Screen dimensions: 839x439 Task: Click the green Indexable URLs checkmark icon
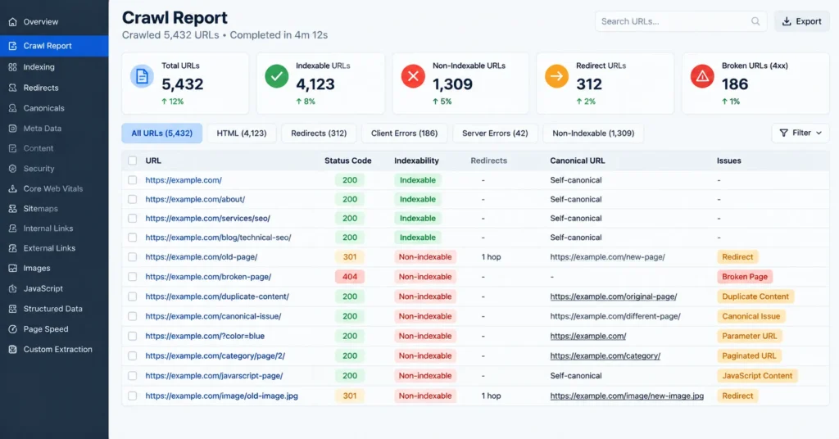[x=277, y=76]
